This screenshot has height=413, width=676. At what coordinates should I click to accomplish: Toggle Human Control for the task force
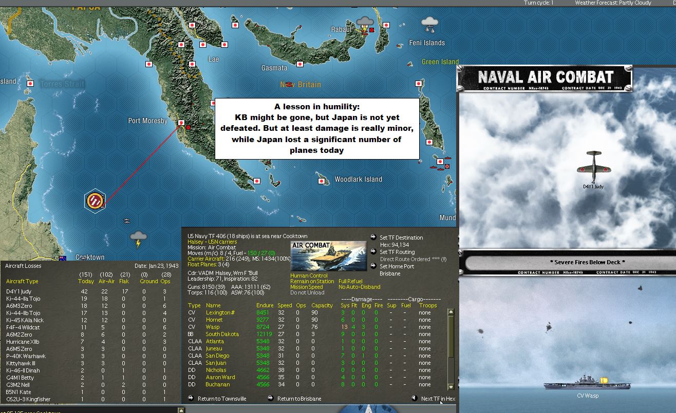309,276
